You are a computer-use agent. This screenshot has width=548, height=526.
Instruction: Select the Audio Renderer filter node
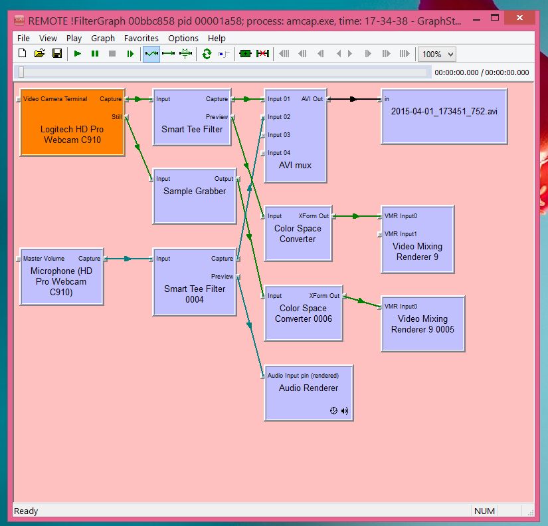point(309,394)
